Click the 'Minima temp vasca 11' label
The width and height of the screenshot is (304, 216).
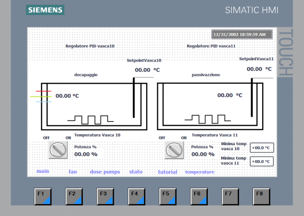coord(233,161)
